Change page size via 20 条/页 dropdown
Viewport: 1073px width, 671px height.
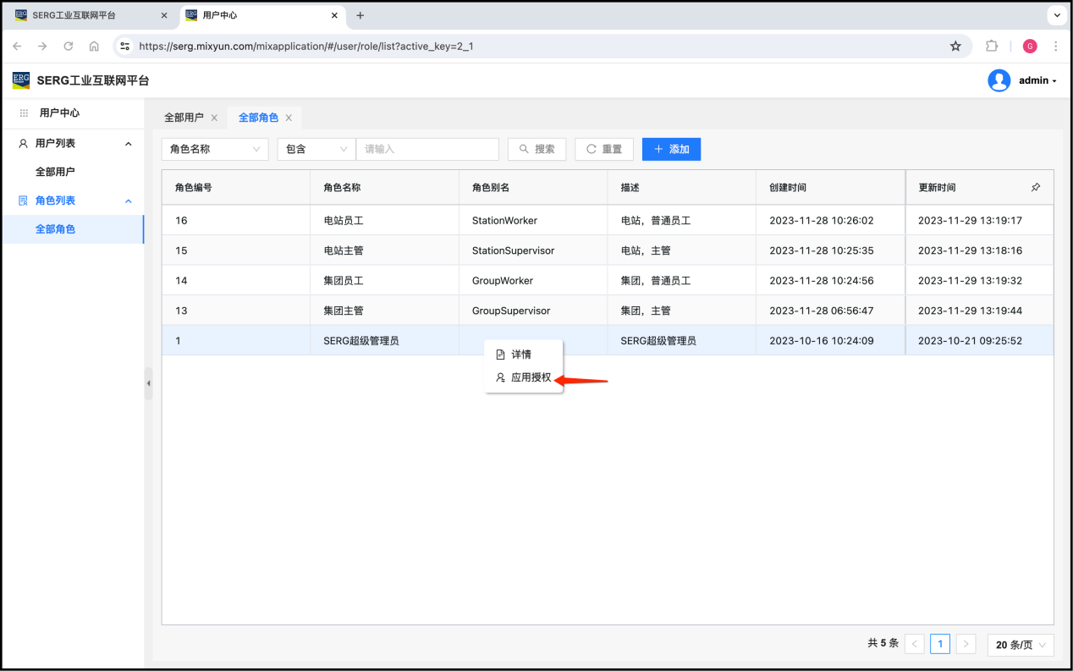[x=1021, y=645]
